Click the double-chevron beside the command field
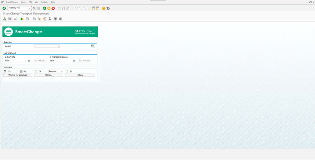The height and width of the screenshot is (165, 315). pos(34,8)
